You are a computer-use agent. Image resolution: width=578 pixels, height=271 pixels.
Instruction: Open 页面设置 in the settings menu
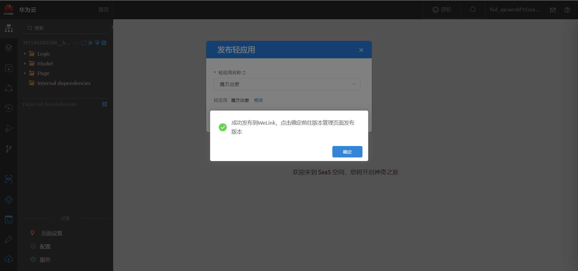point(51,233)
